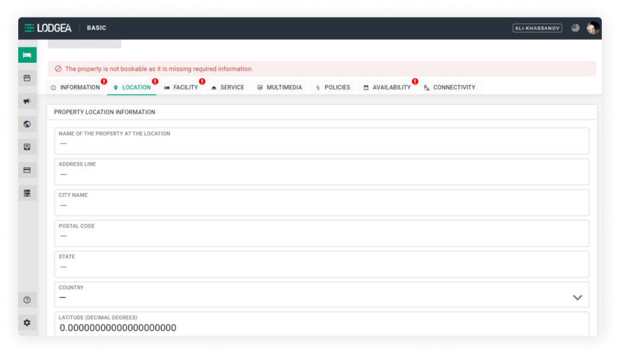
Task: Open the megaphone promotions icon in sidebar
Action: pos(27,101)
